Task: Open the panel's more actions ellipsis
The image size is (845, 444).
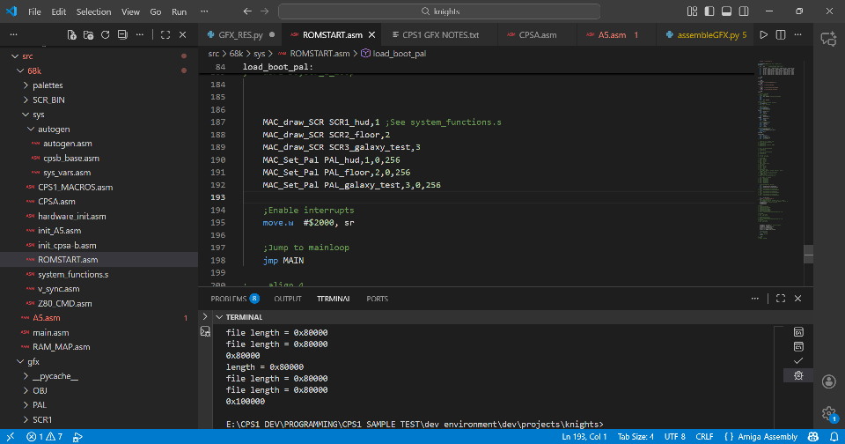Action: click(x=755, y=299)
